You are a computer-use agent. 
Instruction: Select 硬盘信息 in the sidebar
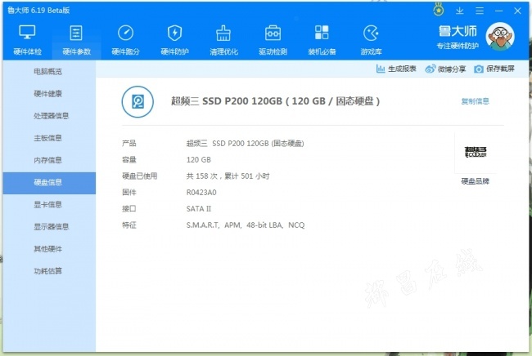(x=49, y=183)
